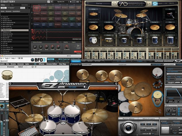The image size is (182, 136).
Task: Click the Xtra instrument slot in Addictive Drums
Action: [170, 14]
